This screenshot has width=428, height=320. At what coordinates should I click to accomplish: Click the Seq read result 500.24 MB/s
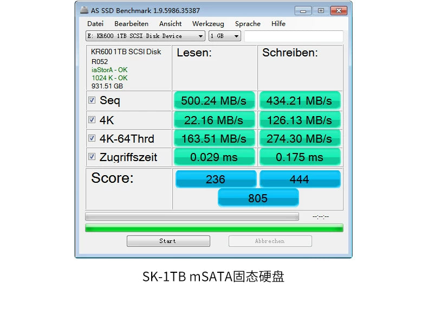215,100
